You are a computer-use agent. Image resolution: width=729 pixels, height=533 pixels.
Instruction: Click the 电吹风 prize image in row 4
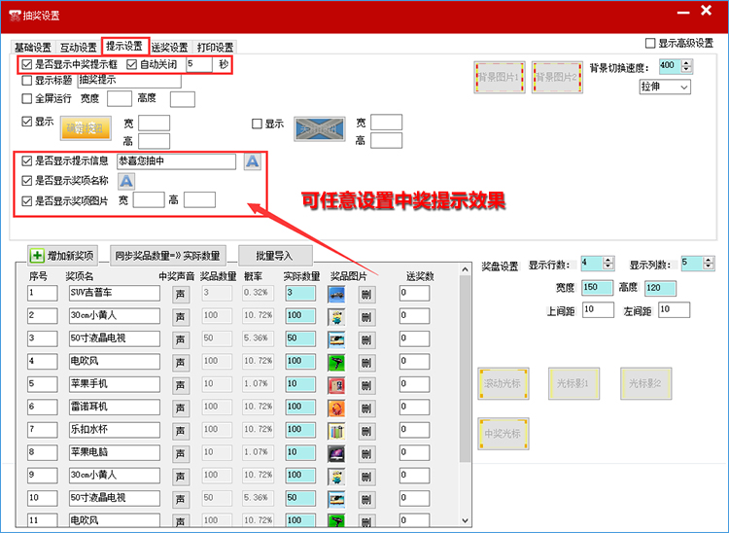[x=336, y=362]
